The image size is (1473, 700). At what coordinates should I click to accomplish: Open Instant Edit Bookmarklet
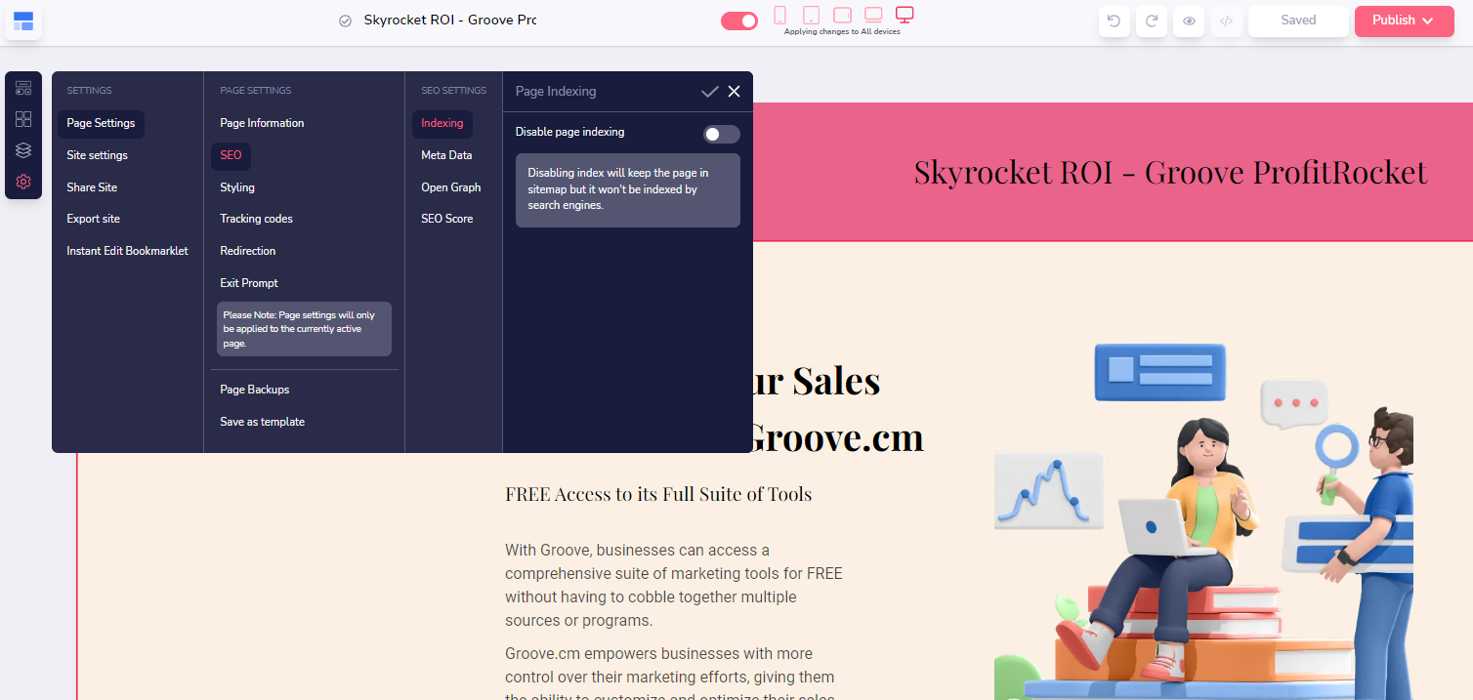127,251
